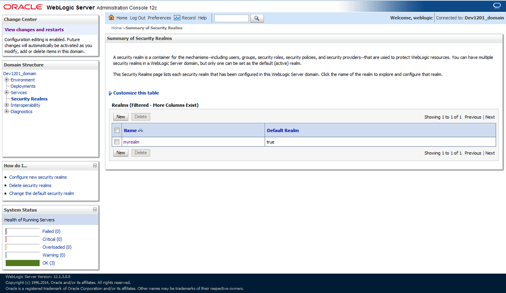Click the Overloaded (0) status link
506x293 pixels.
pyautogui.click(x=57, y=247)
